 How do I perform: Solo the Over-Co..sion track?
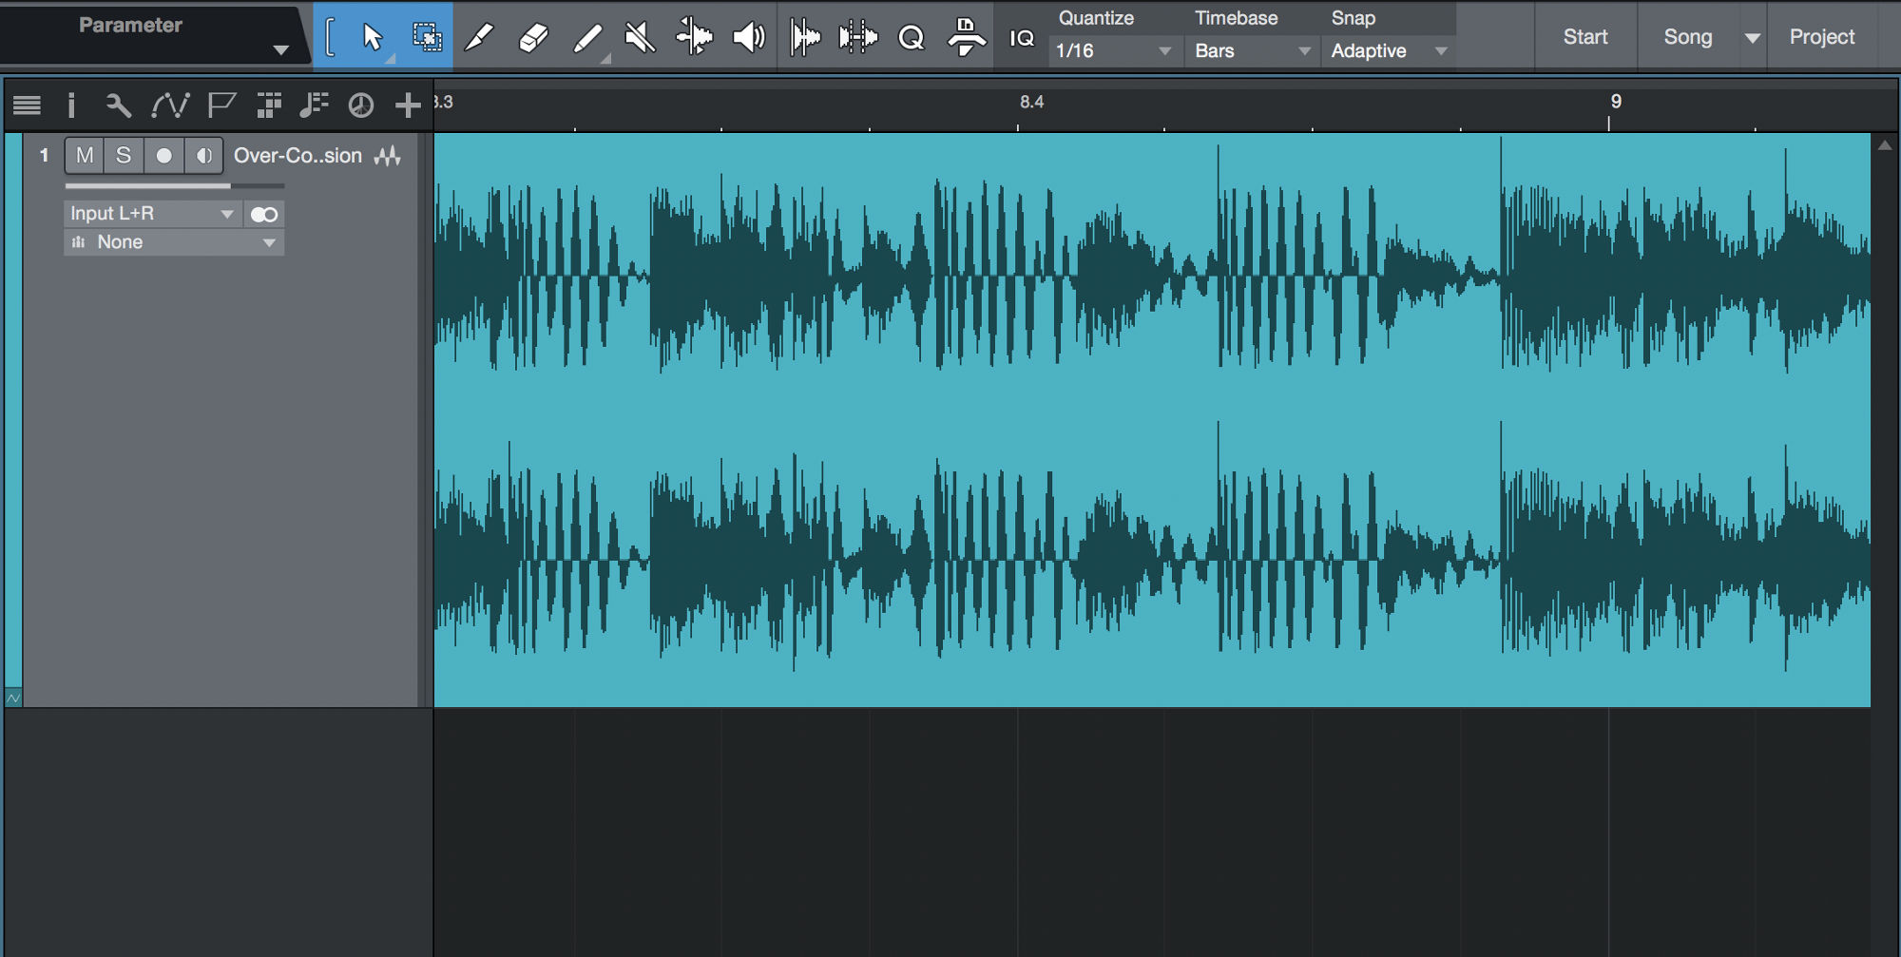pos(124,155)
